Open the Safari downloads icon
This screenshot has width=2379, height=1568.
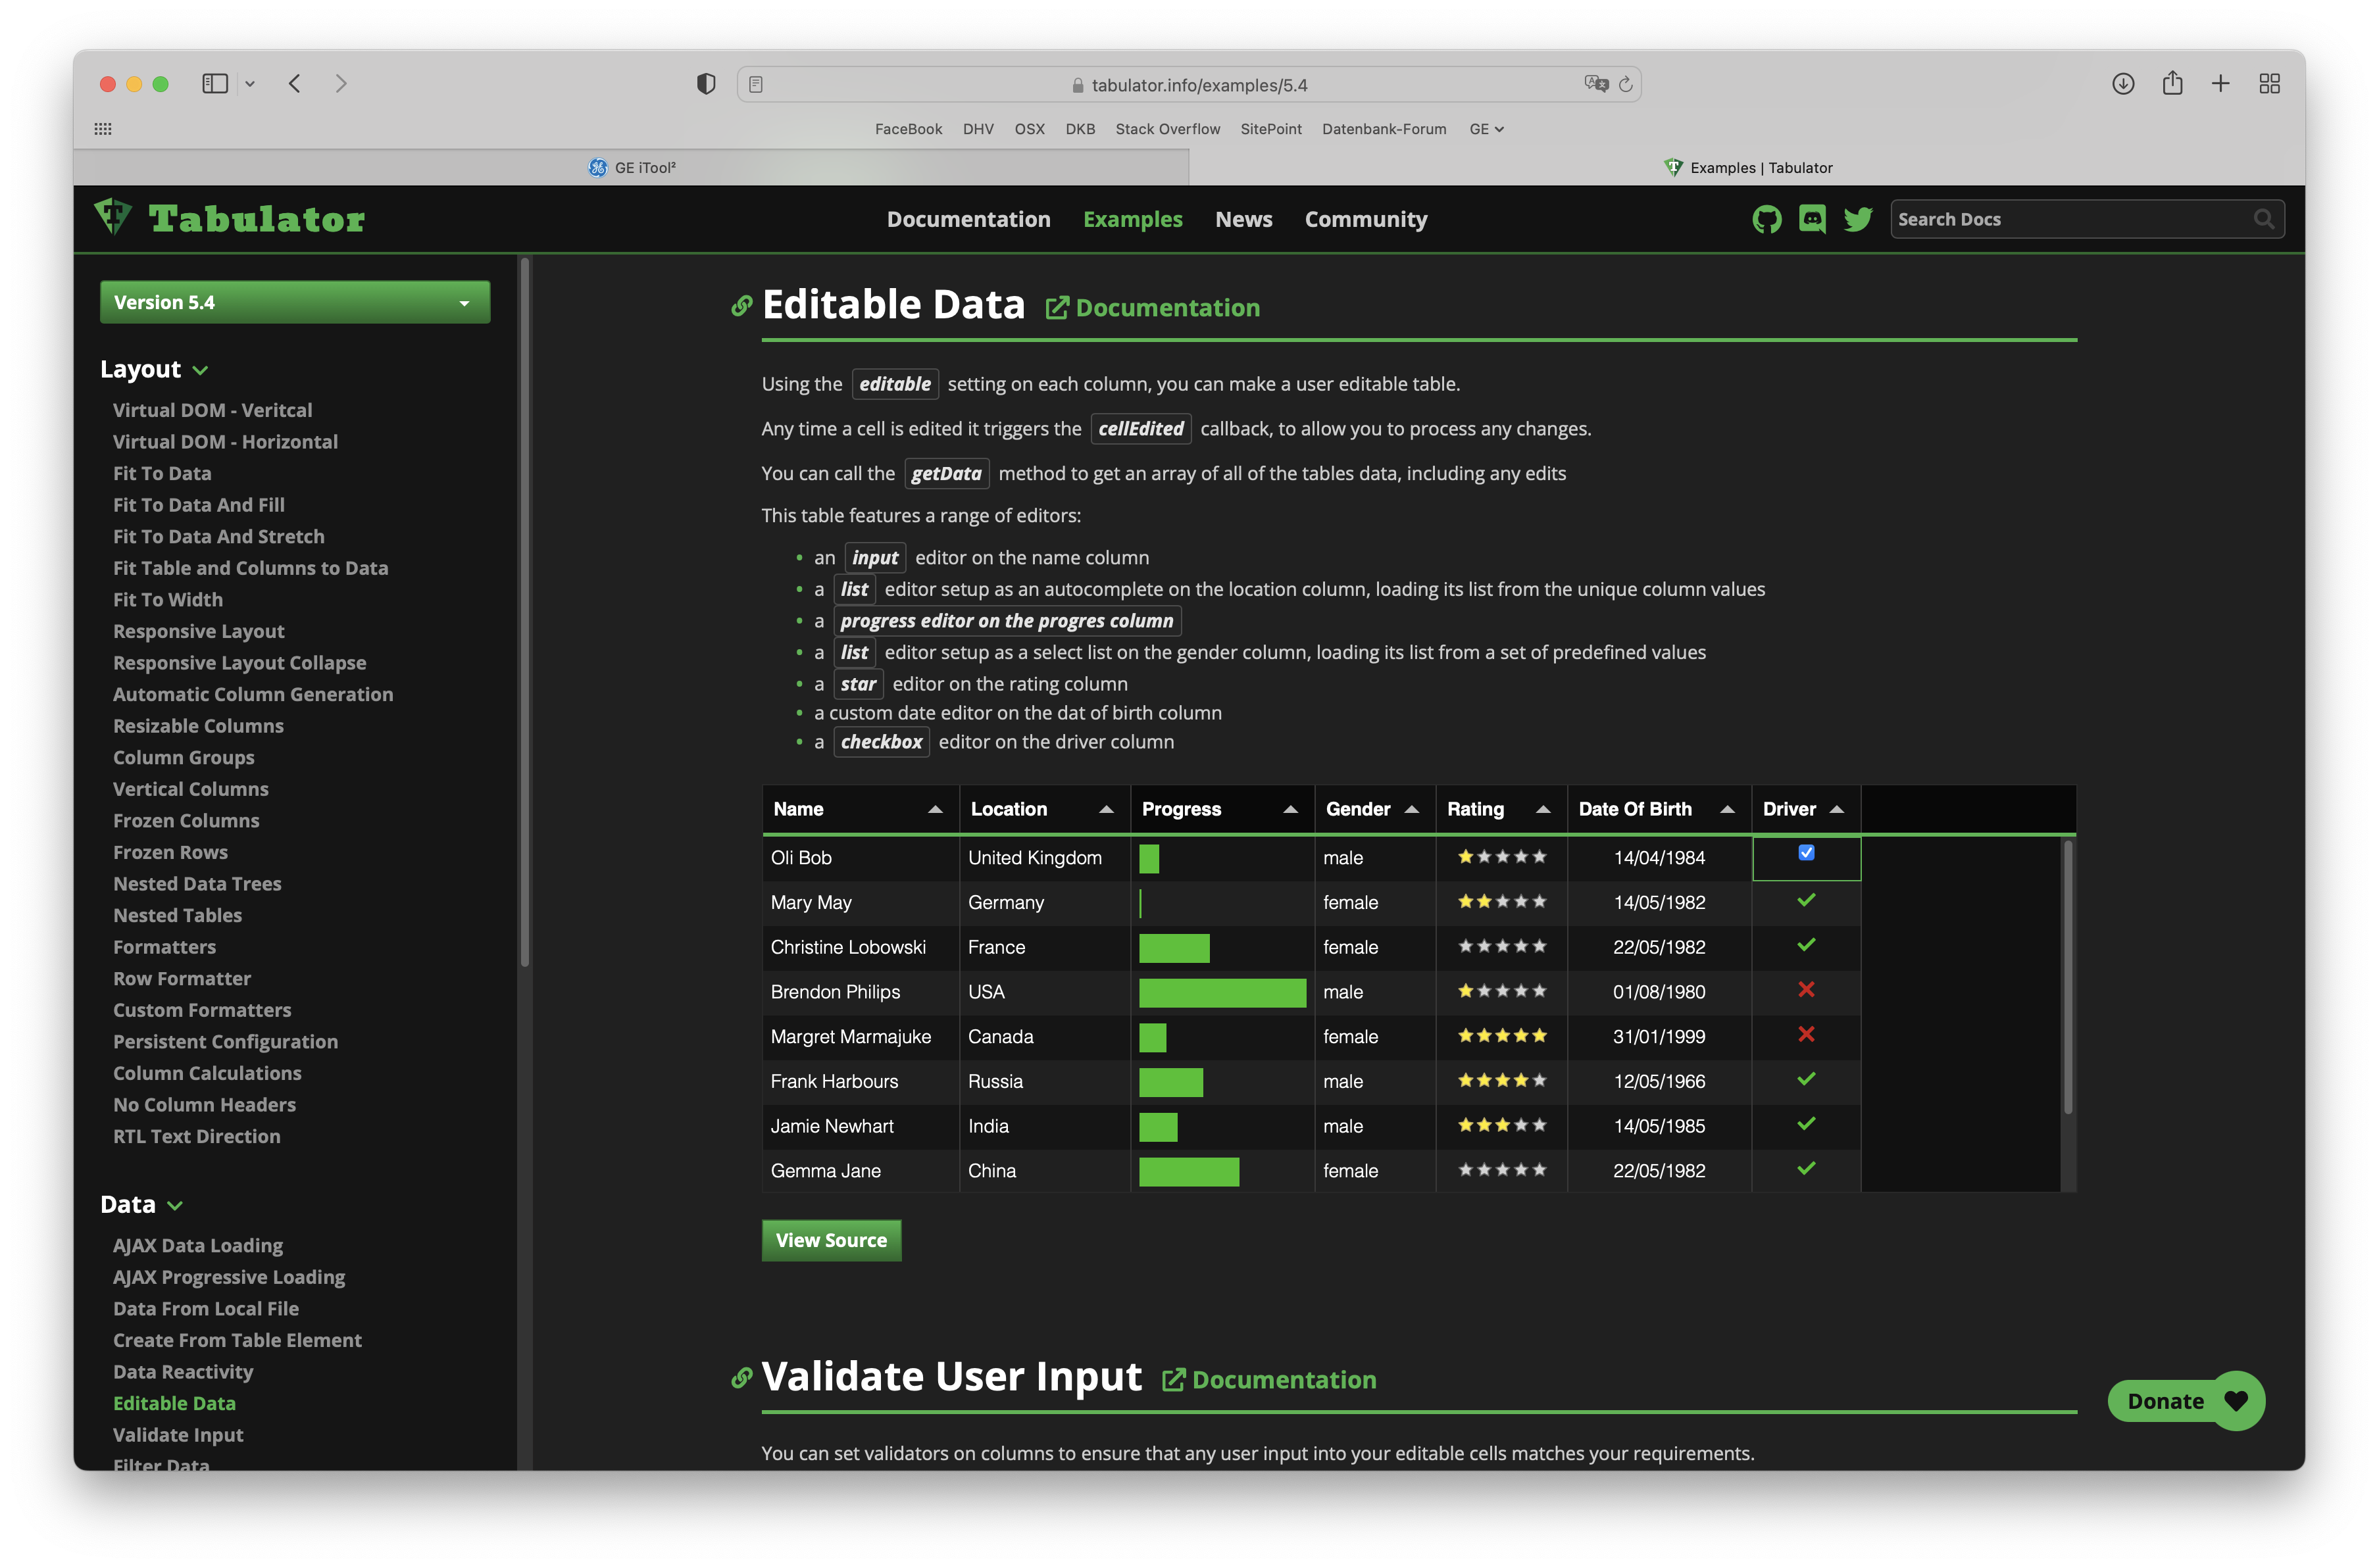2123,84
